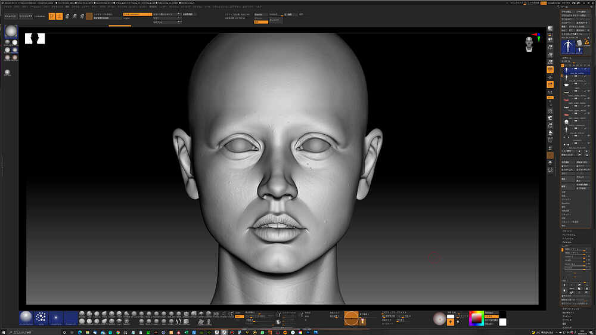Activate the Move transform button in top toolbar
The image size is (596, 335).
click(67, 16)
